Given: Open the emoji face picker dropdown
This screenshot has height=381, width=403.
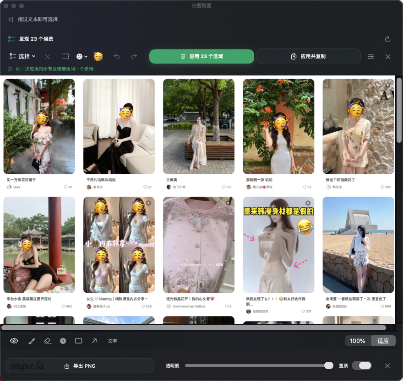Looking at the screenshot, I should pos(82,56).
